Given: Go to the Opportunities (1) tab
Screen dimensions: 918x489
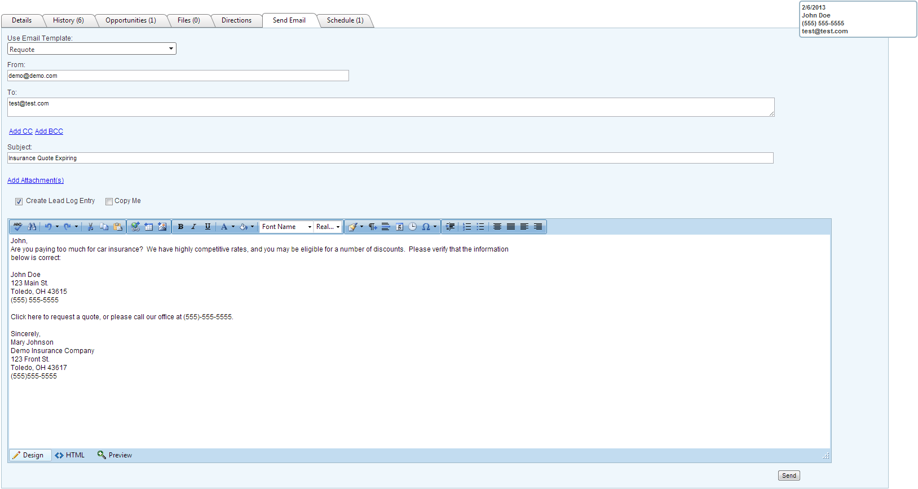Looking at the screenshot, I should [131, 20].
